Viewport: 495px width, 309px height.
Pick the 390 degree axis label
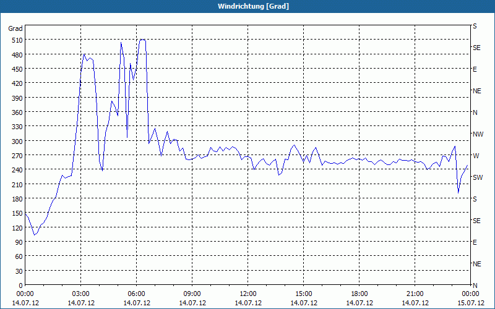pyautogui.click(x=17, y=98)
